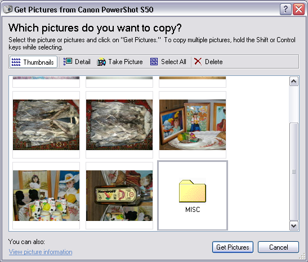
Task: Click the Thumbnails dotted grid icon
Action: (x=16, y=62)
